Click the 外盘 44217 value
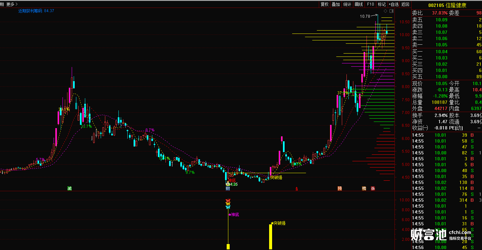The height and width of the screenshot is (250, 482). coord(441,108)
